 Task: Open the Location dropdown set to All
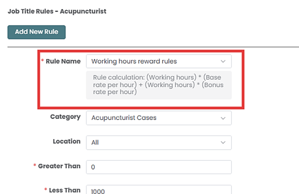pos(158,142)
